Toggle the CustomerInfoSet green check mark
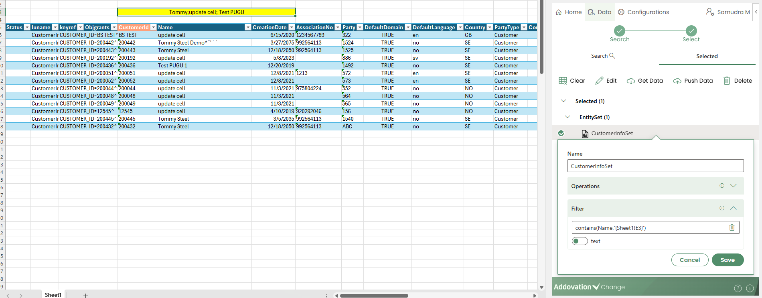This screenshot has height=298, width=762. (x=561, y=133)
